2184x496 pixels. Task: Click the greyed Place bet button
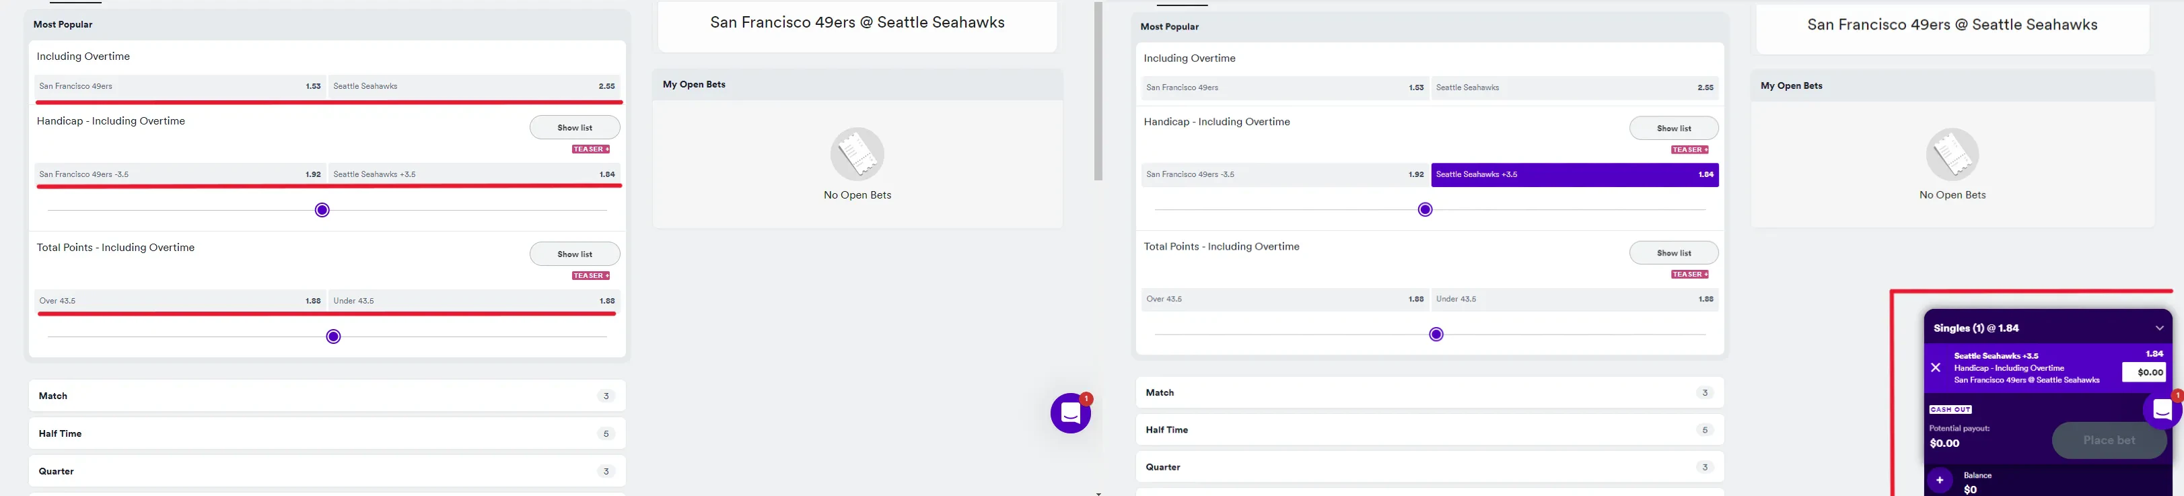coord(2109,440)
